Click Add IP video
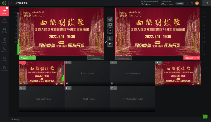 87,99
